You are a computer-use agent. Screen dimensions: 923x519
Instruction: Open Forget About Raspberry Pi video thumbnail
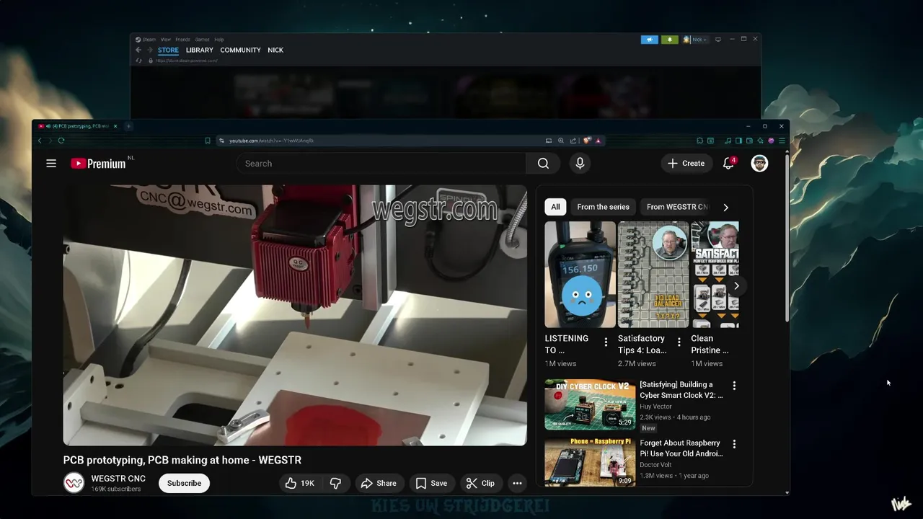click(590, 462)
